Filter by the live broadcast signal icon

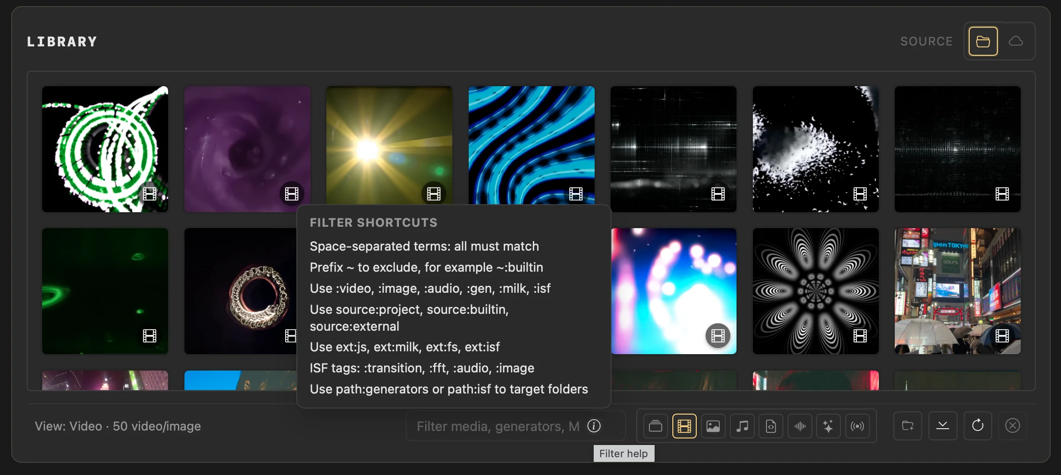[x=857, y=426]
